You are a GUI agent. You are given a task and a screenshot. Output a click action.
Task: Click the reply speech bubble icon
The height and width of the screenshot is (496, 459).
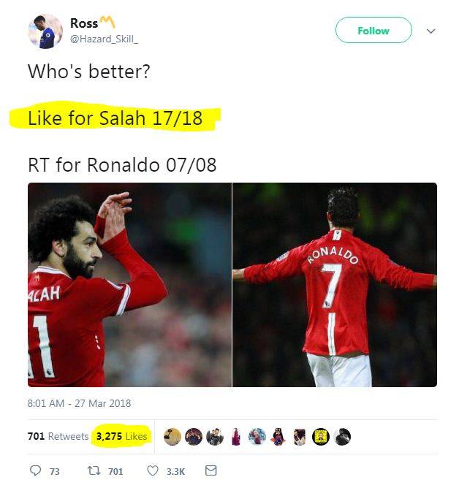(35, 470)
